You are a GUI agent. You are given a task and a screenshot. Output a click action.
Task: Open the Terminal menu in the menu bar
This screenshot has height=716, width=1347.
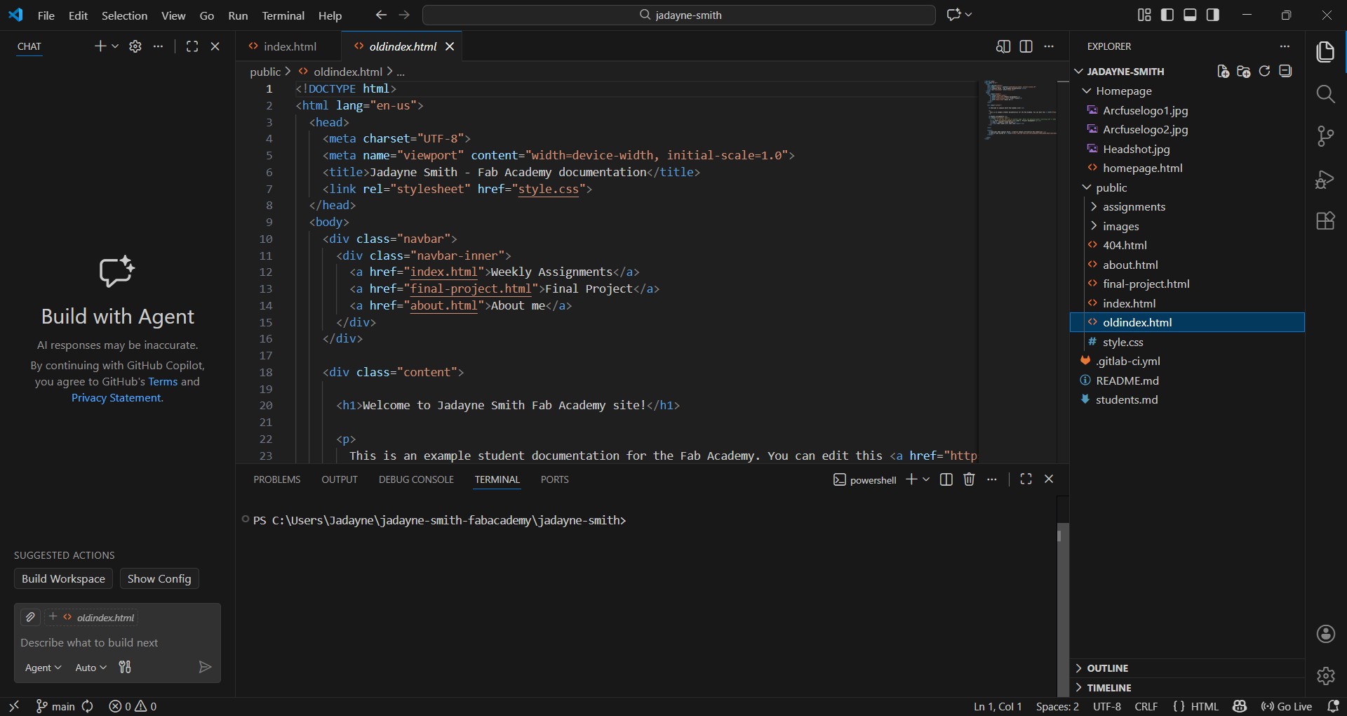click(x=283, y=15)
